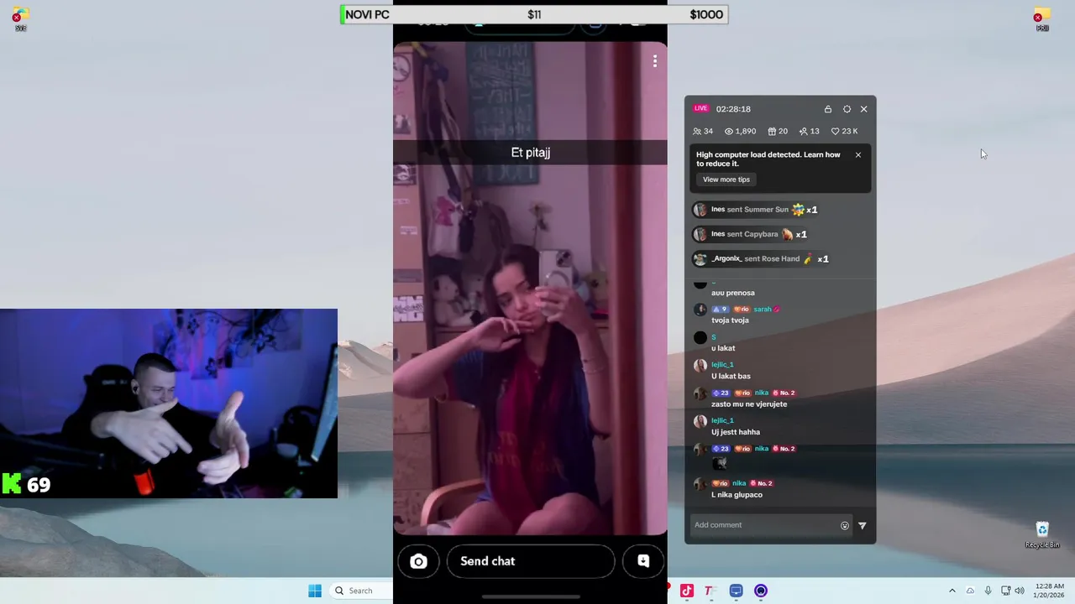View the 13 new followers count
This screenshot has width=1075, height=604.
(810, 132)
